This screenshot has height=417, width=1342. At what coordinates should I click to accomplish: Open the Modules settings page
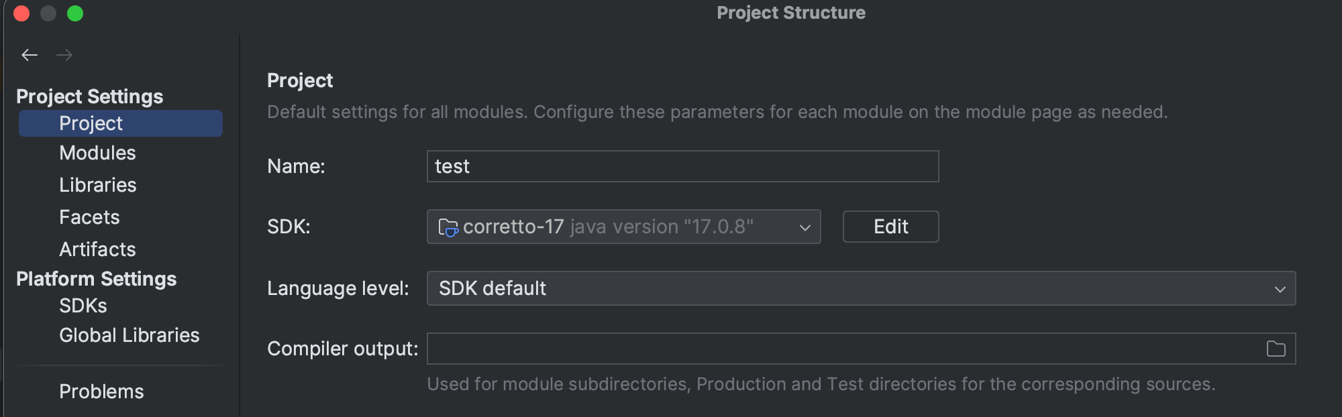(x=98, y=153)
